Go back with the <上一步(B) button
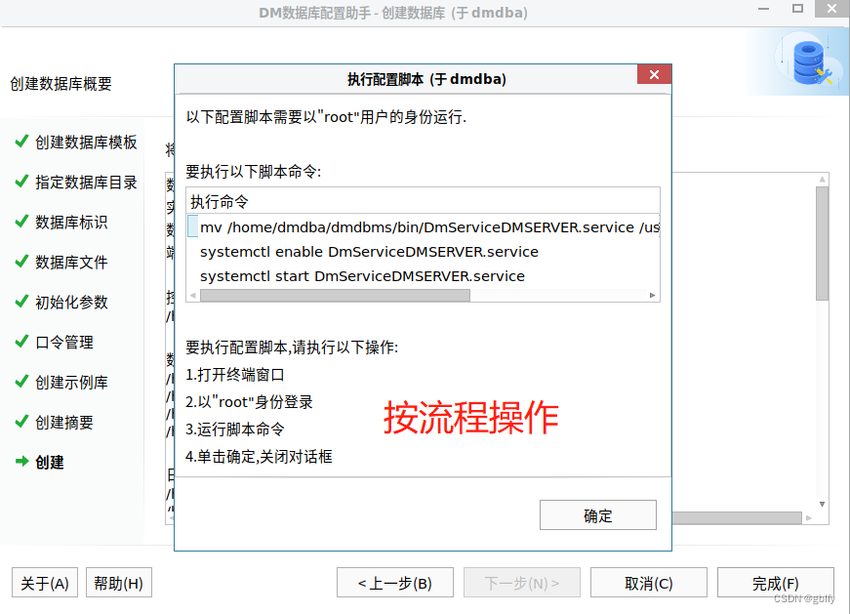Screen dimensions: 850x614 click(x=395, y=583)
